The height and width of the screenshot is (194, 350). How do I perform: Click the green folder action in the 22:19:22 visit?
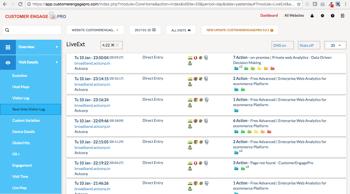[243, 169]
